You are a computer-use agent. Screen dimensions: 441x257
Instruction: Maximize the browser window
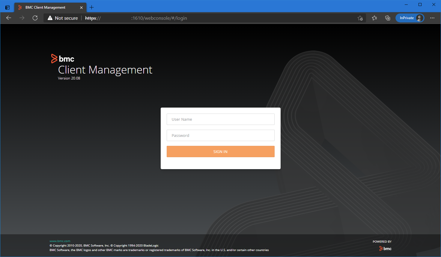pyautogui.click(x=420, y=4)
